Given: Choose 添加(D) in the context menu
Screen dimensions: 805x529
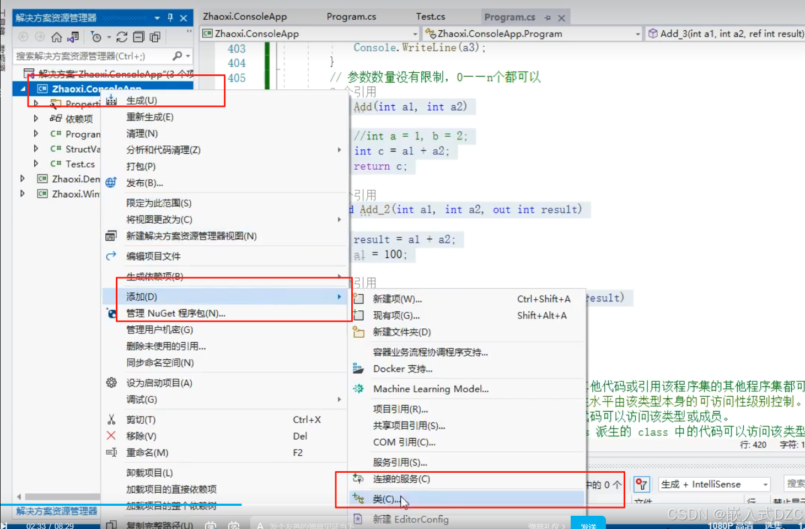Looking at the screenshot, I should click(224, 296).
